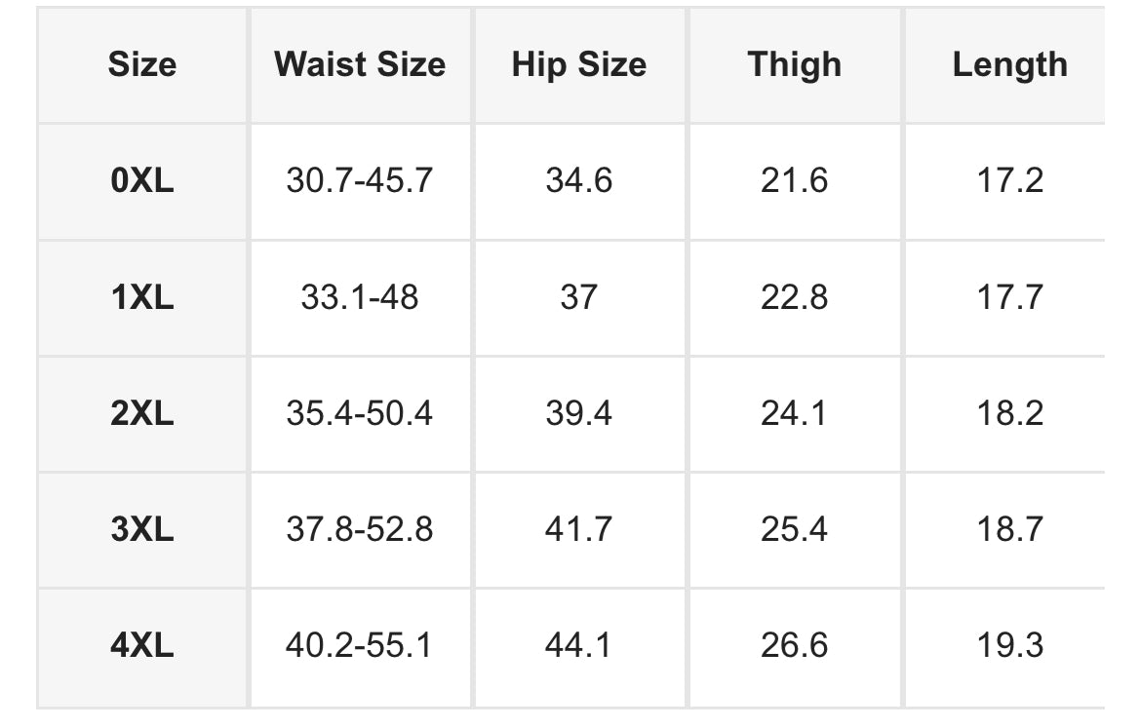Click the Thigh column header
This screenshot has height=728, width=1141.
pos(794,64)
